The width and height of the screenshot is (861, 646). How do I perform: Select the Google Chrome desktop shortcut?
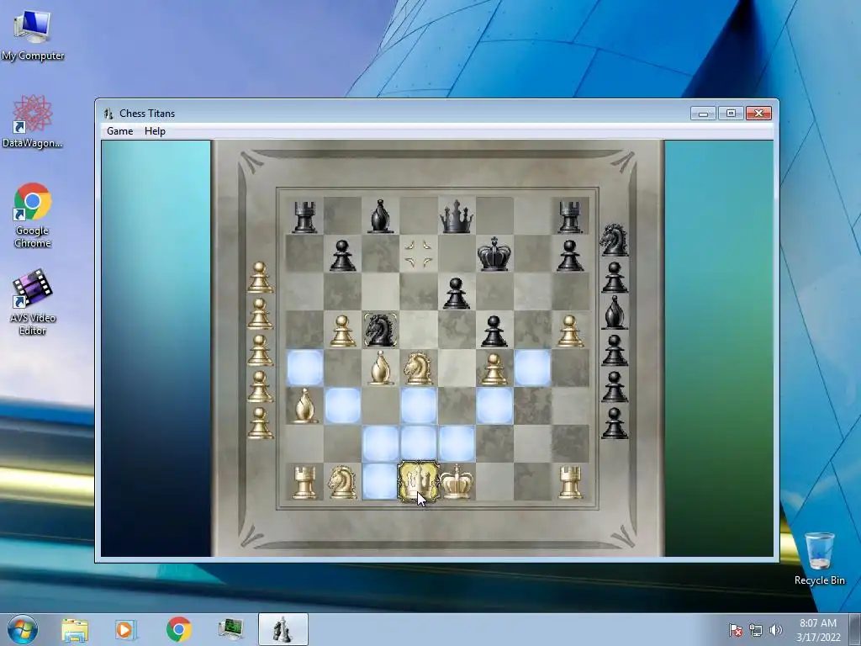pos(33,215)
